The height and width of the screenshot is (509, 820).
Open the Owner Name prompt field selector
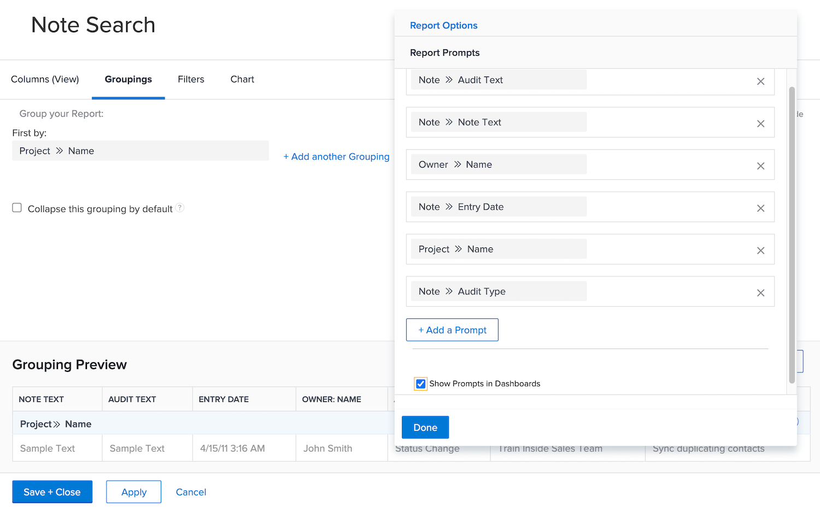(x=497, y=164)
